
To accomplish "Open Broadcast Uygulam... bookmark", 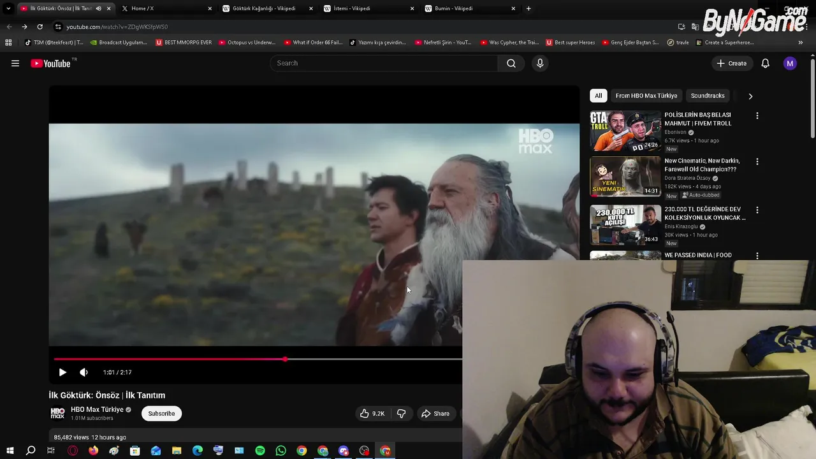I will tap(119, 43).
